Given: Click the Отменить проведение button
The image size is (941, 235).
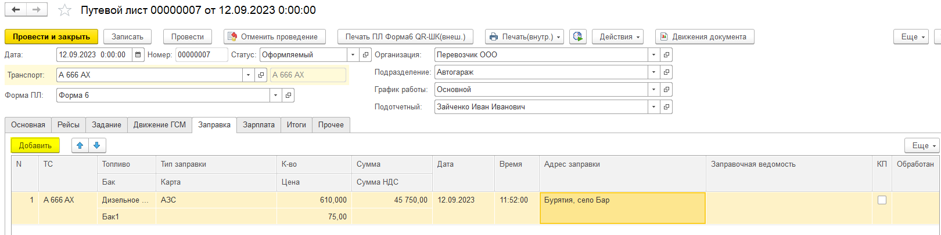Looking at the screenshot, I should point(274,37).
